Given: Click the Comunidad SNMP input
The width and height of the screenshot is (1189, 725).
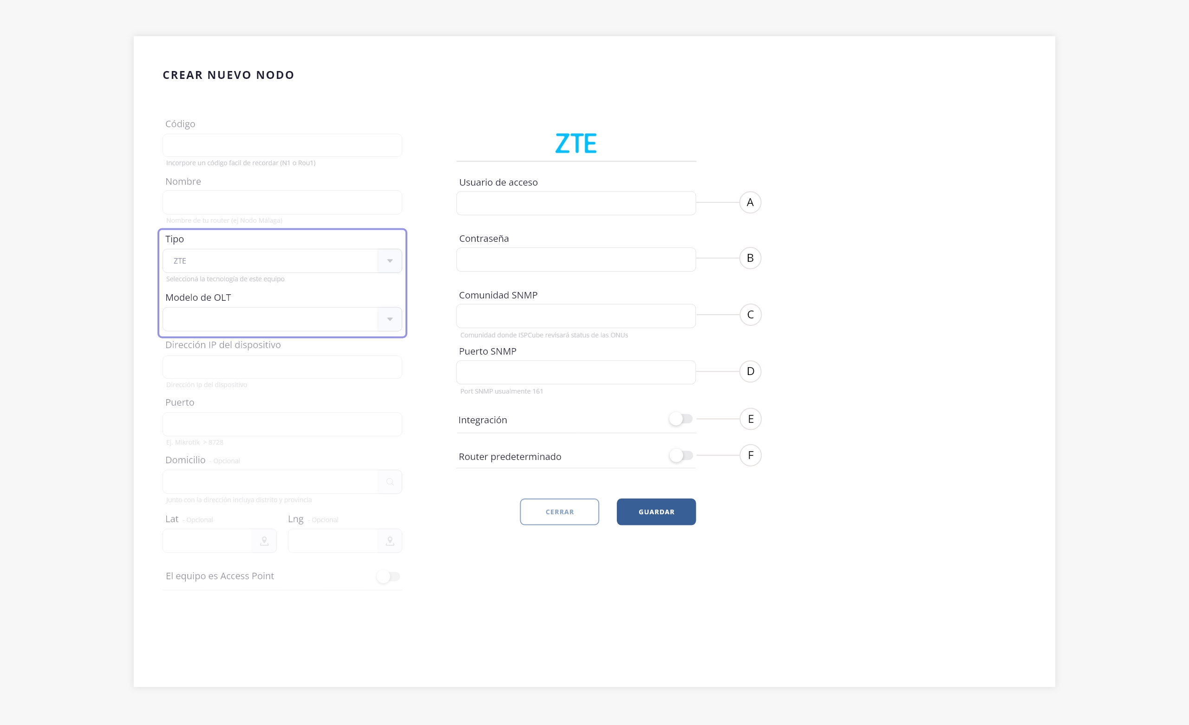Looking at the screenshot, I should point(575,316).
